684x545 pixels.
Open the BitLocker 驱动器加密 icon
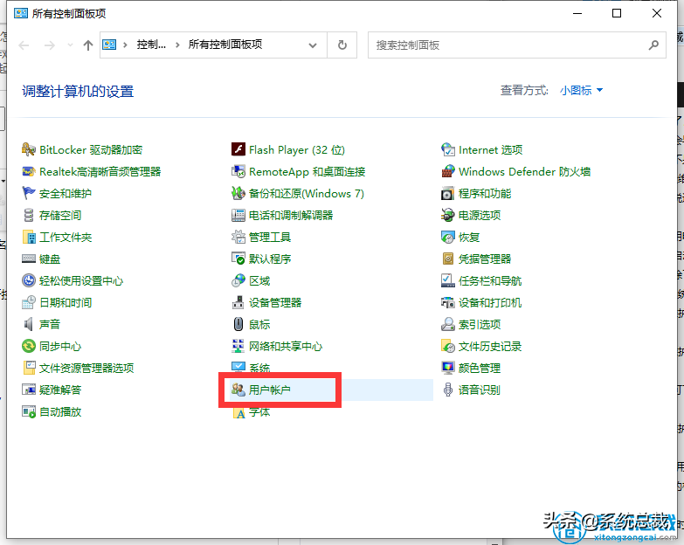click(29, 149)
